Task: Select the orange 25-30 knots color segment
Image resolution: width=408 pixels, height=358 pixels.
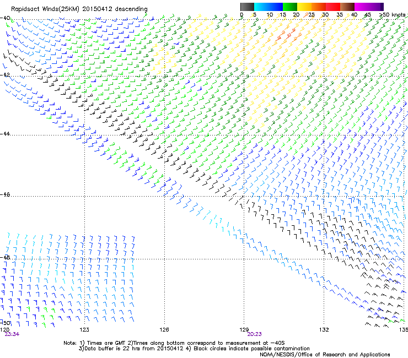Action: tap(319, 7)
